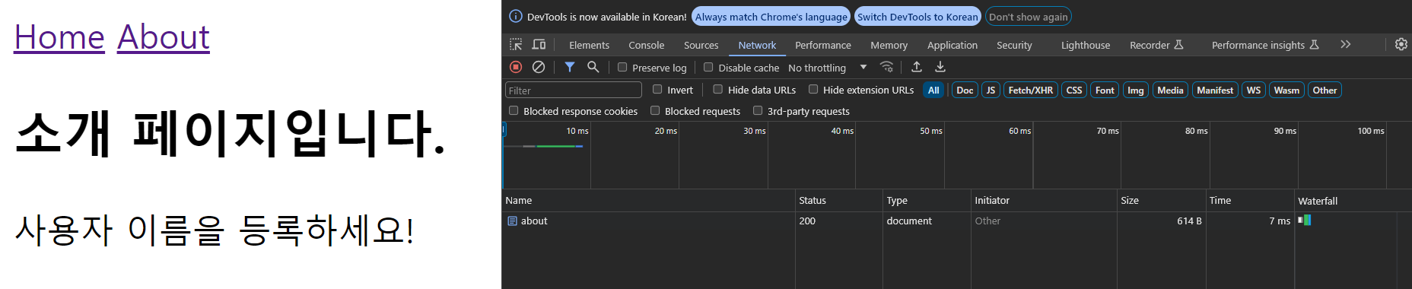
Task: Open the Elements tab
Action: click(x=589, y=46)
